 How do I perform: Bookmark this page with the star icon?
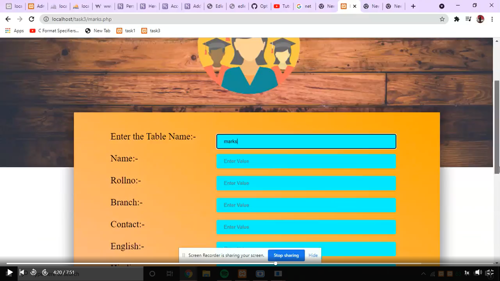point(442,19)
